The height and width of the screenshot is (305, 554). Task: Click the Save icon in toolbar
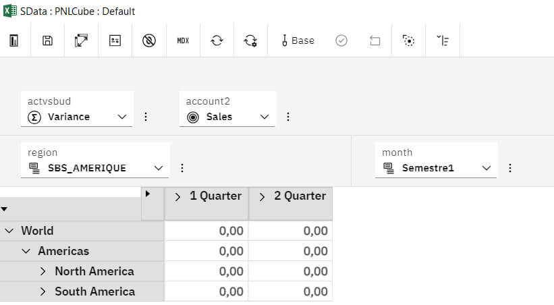47,40
